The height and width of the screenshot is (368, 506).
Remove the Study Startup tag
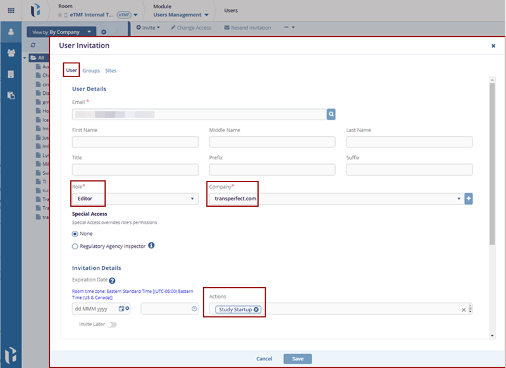click(256, 309)
